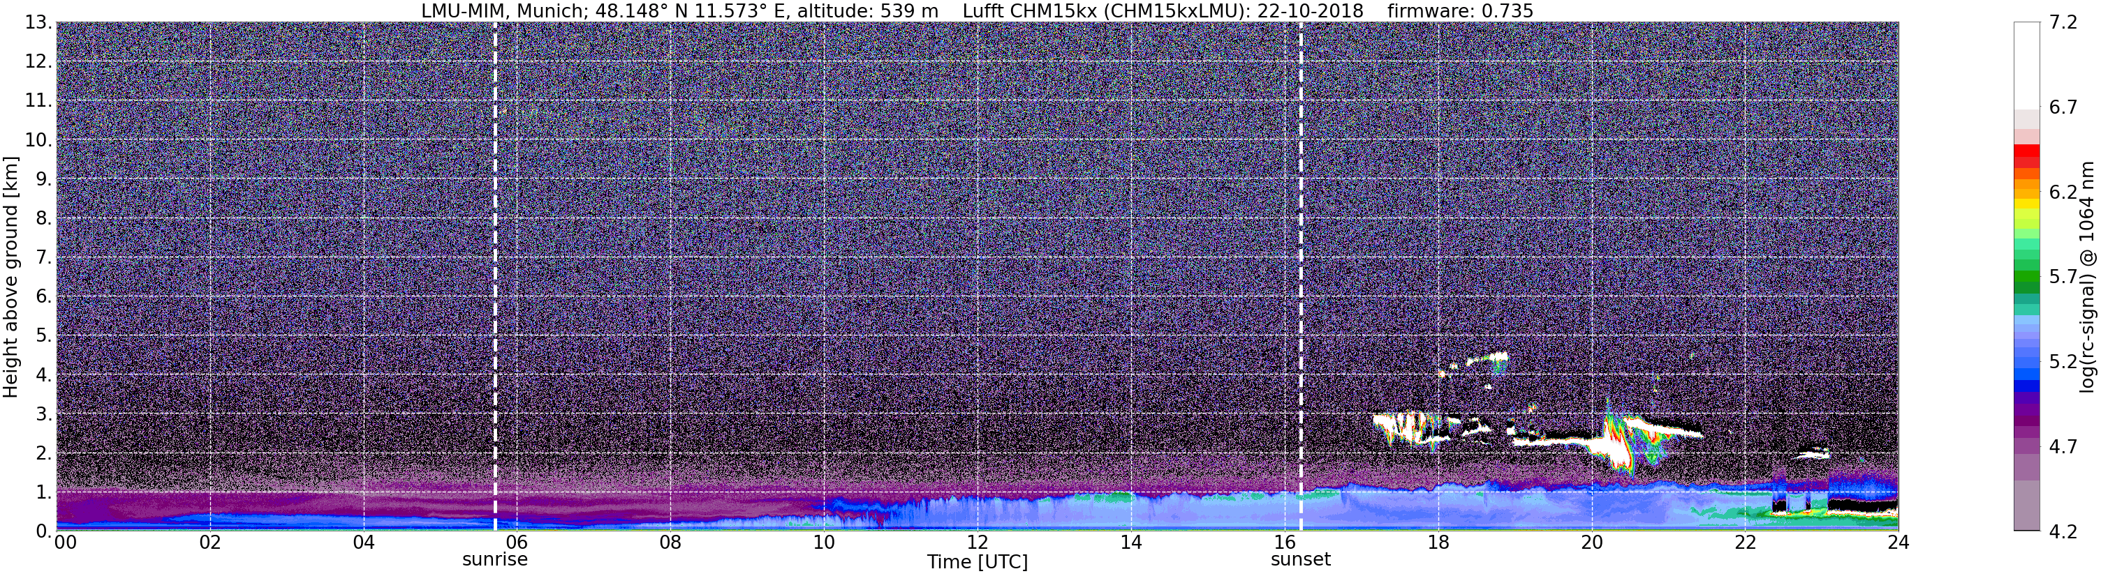This screenshot has height=576, width=2101.
Task: Click the y-axis tick label 8.
Action: pos(44,218)
